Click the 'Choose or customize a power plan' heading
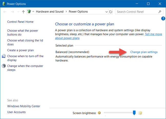This screenshot has height=119, width=166. click(85, 24)
